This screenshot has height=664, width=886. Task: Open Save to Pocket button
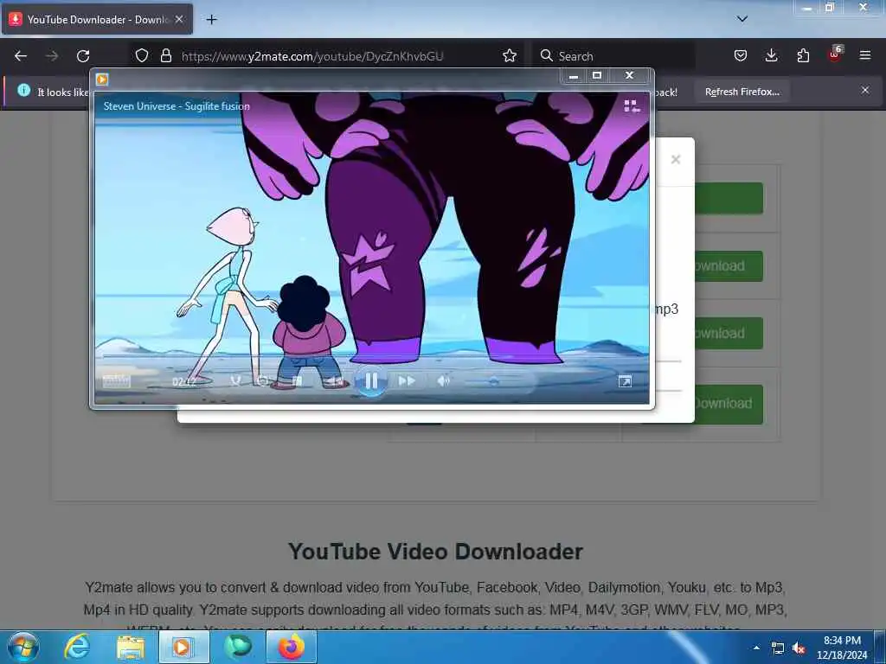(x=741, y=55)
